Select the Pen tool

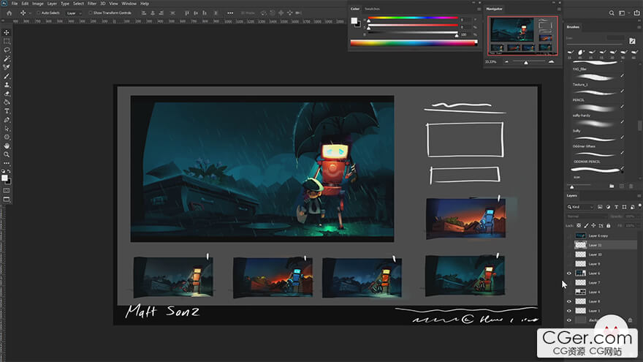click(x=7, y=120)
